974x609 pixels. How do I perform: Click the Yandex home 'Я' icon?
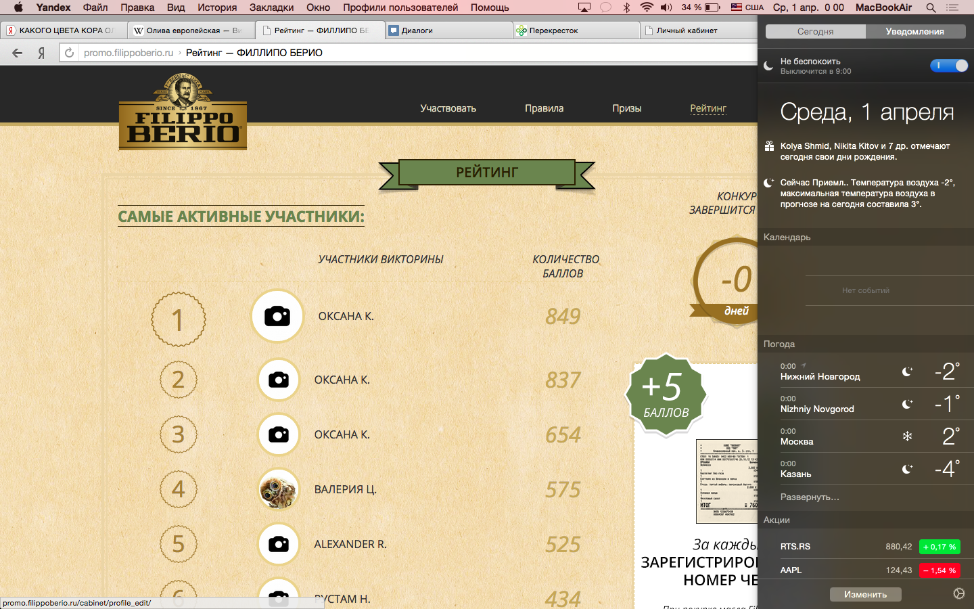[41, 53]
